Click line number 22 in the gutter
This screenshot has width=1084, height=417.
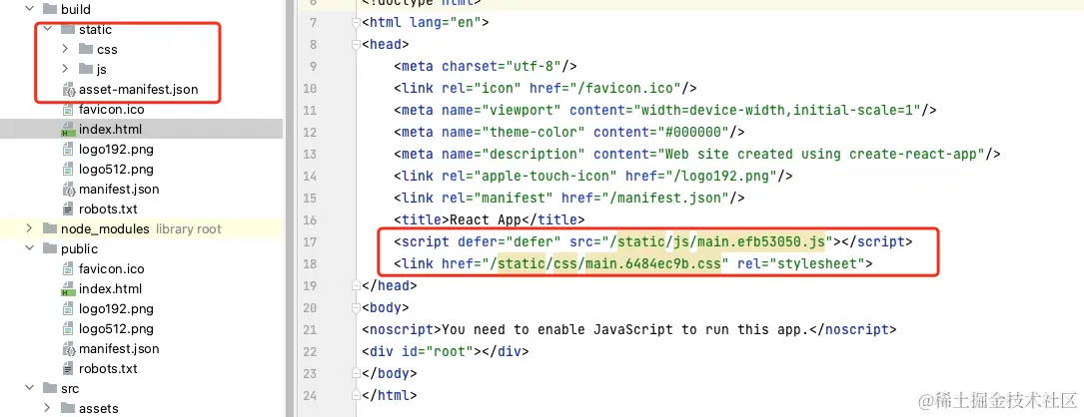(309, 351)
